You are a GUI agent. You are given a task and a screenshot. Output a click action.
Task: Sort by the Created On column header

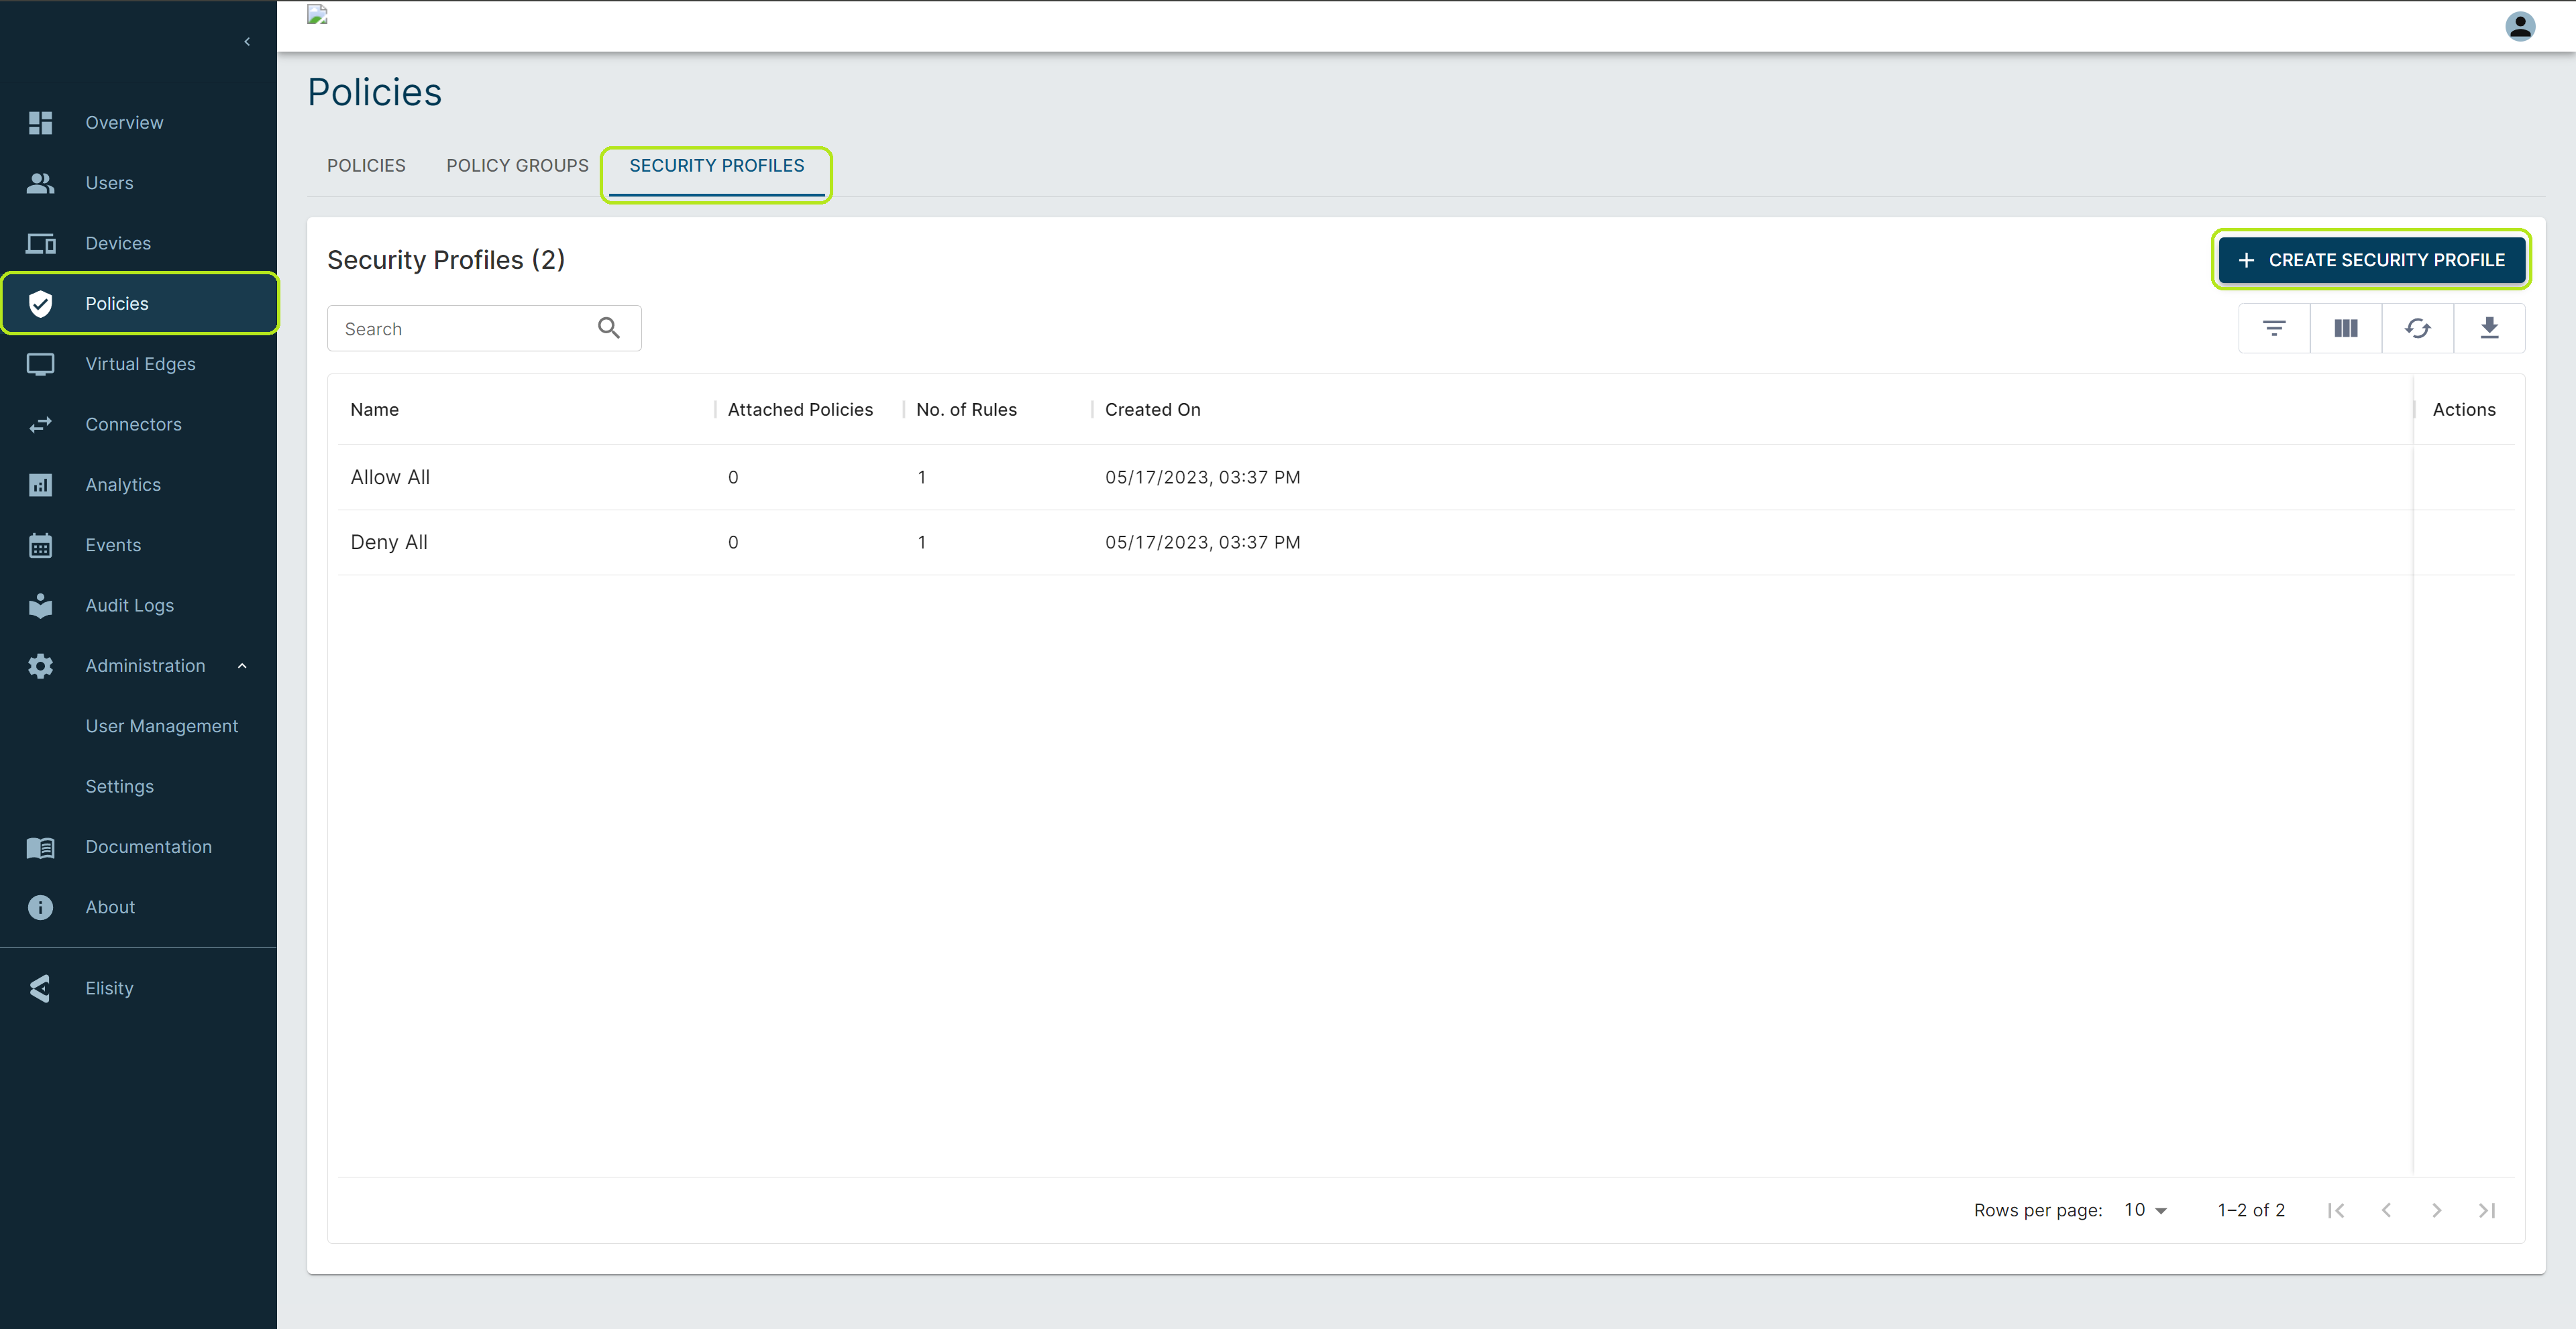[1152, 410]
